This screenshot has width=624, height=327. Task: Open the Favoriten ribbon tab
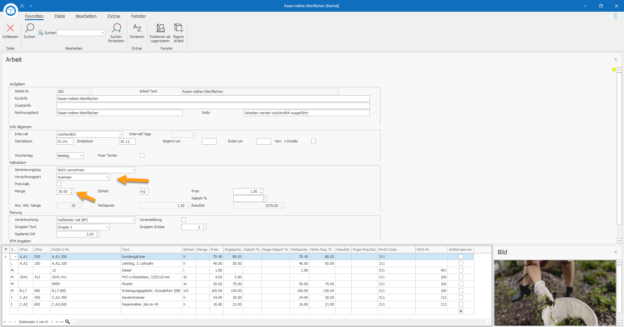tap(34, 16)
